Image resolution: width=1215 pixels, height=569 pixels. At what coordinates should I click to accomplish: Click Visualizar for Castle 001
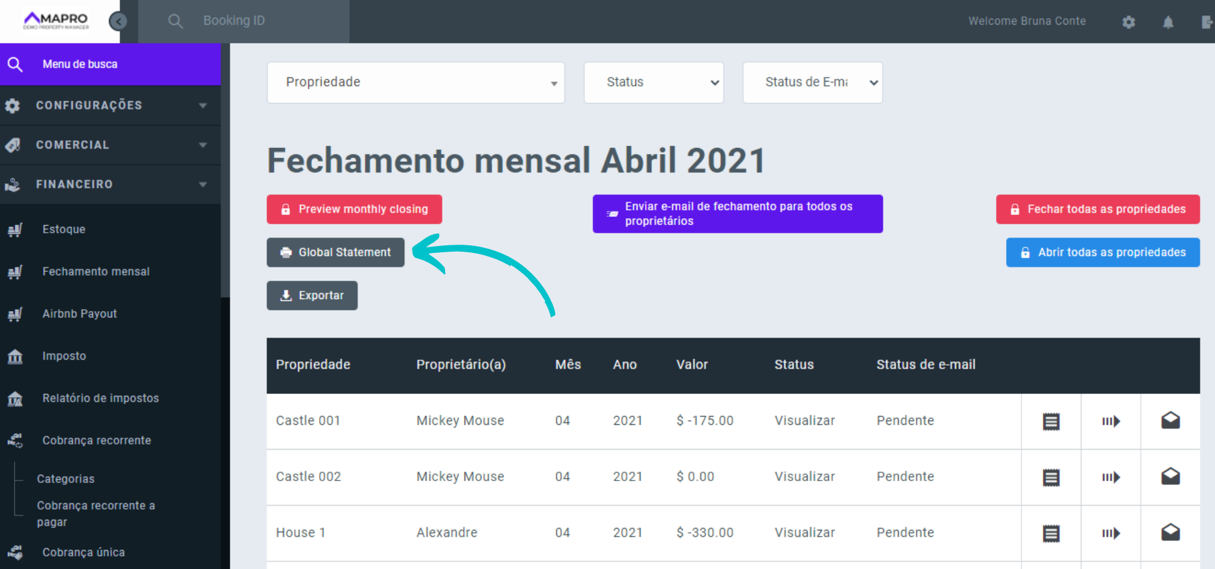pyautogui.click(x=804, y=420)
